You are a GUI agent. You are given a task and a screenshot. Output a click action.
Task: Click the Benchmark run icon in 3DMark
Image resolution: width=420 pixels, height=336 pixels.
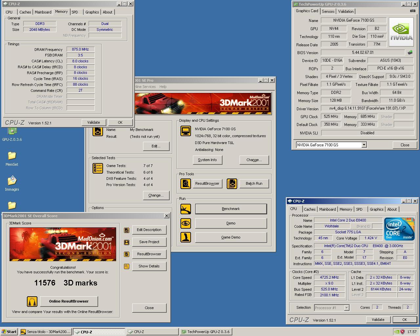186,209
